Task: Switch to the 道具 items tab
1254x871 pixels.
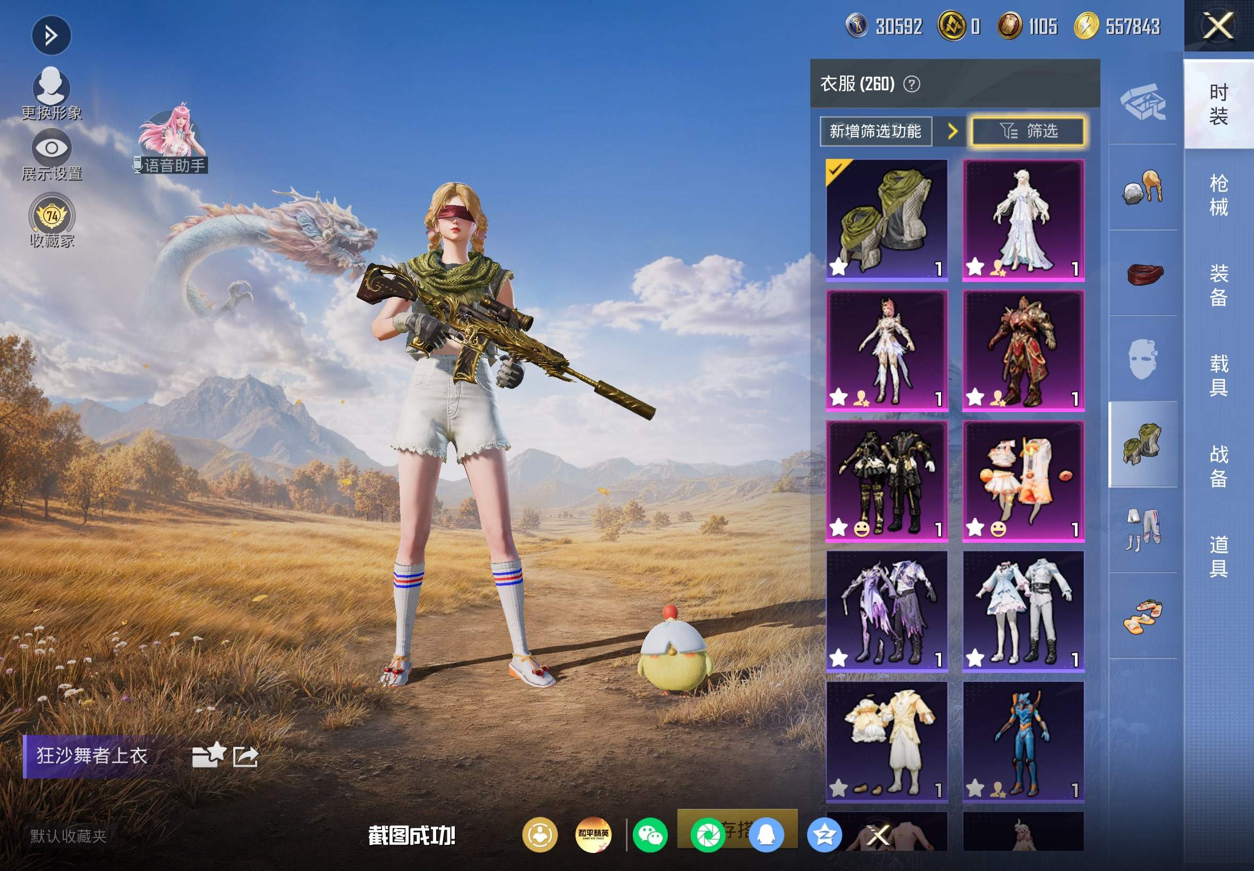Action: coord(1218,556)
